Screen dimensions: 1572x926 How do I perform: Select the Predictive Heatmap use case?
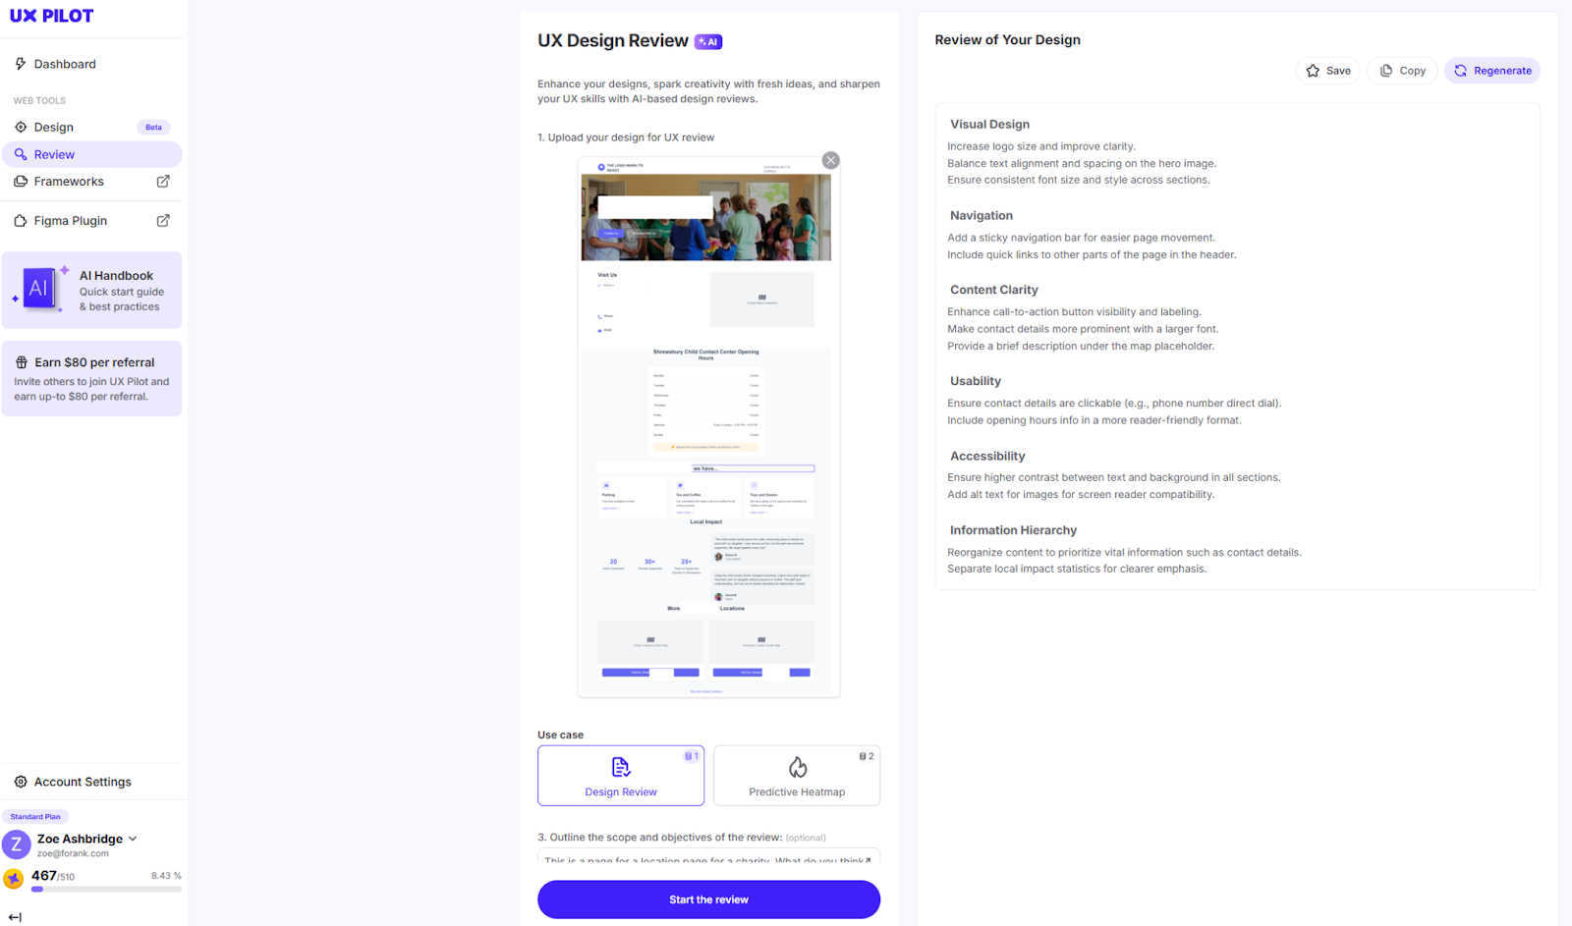pyautogui.click(x=797, y=775)
